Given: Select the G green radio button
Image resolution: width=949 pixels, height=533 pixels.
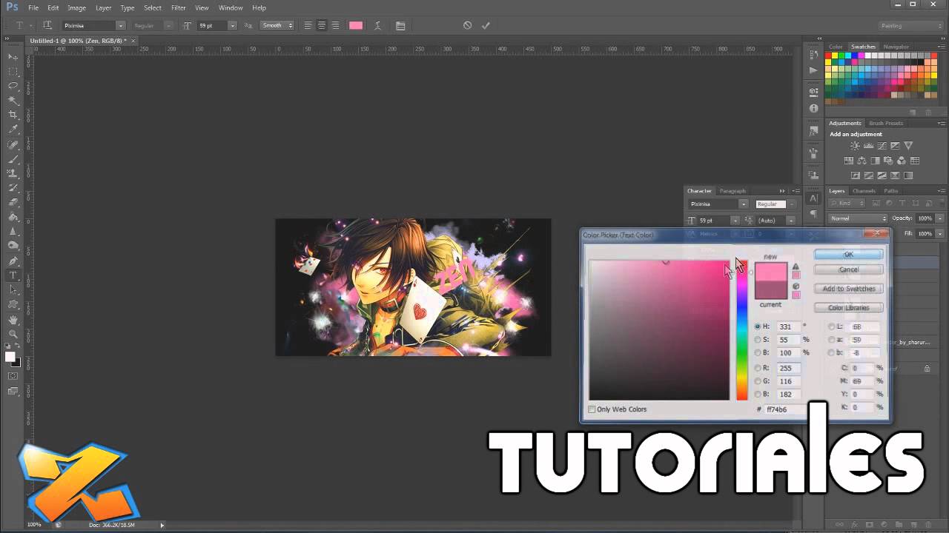Looking at the screenshot, I should [x=758, y=381].
